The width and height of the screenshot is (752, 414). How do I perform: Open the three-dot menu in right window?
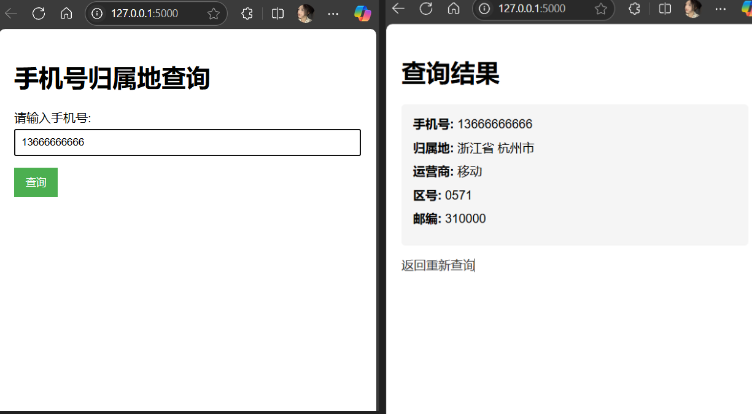pyautogui.click(x=721, y=9)
